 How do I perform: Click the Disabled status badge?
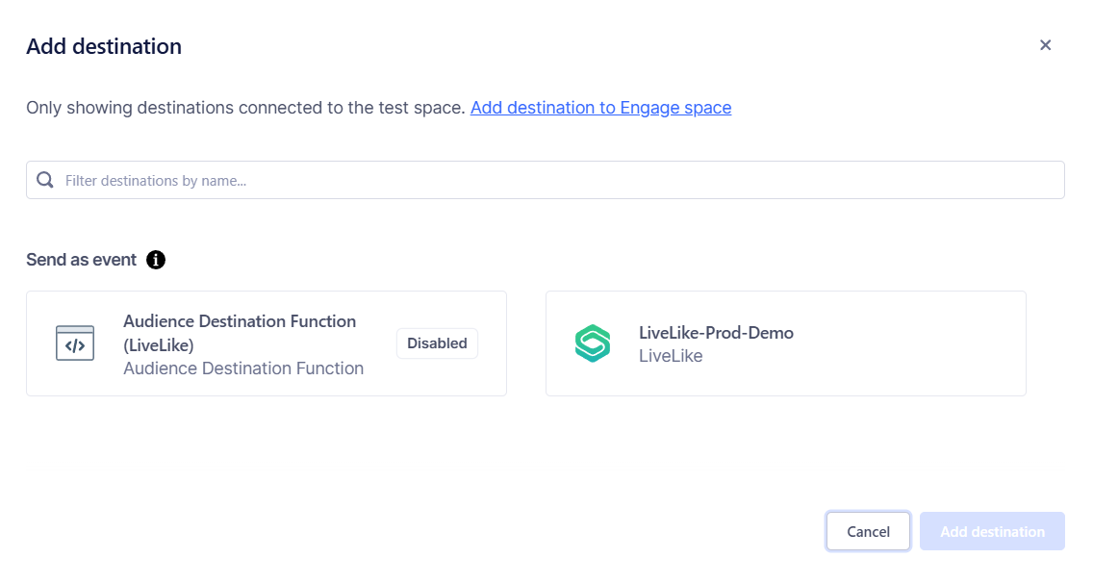(x=437, y=343)
